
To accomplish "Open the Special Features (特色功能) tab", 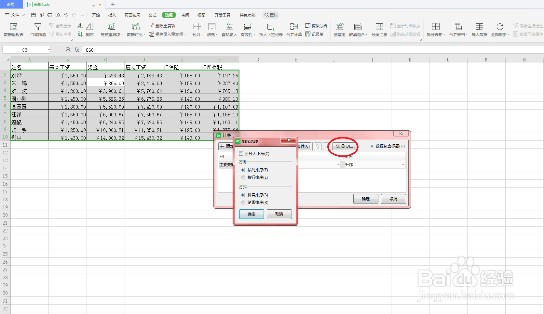I will (x=248, y=15).
